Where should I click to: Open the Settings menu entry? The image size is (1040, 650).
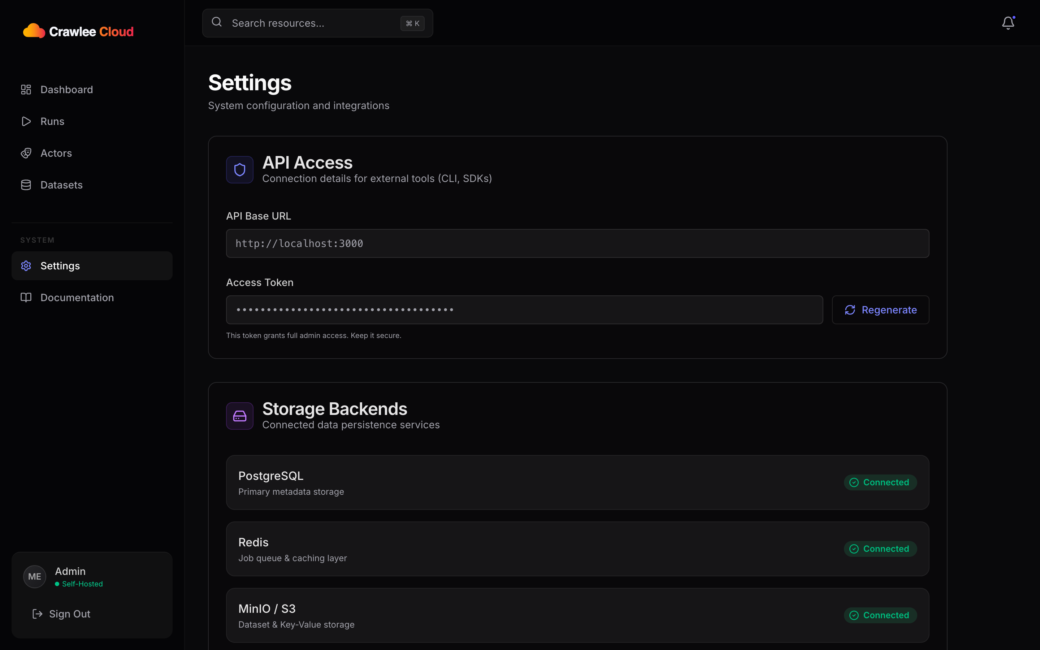point(60,265)
